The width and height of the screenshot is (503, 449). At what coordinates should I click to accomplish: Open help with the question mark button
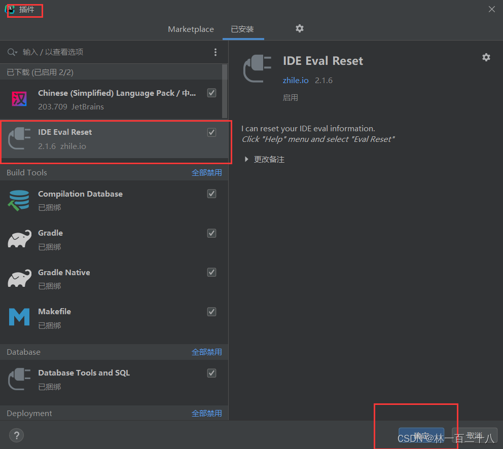(x=16, y=435)
